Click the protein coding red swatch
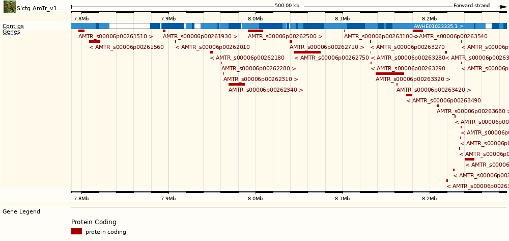 pos(77,231)
